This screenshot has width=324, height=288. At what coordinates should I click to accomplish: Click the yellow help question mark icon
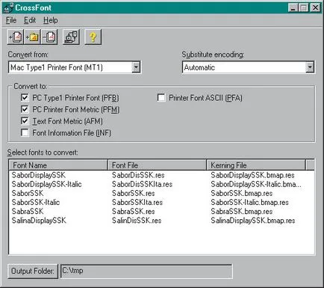point(93,37)
